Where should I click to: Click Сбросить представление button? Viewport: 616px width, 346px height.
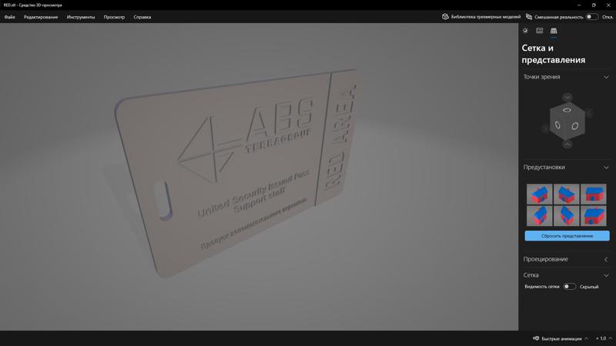567,236
